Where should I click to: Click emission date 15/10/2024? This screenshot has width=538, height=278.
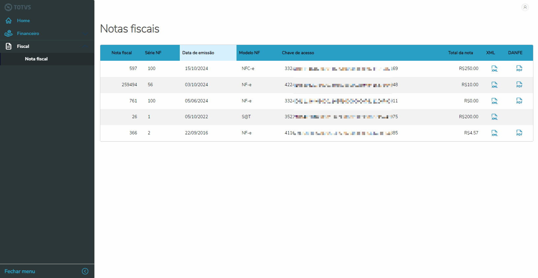(x=197, y=69)
